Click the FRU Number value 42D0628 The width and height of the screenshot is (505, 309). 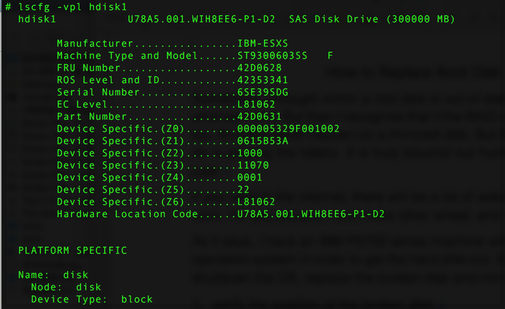coord(259,68)
